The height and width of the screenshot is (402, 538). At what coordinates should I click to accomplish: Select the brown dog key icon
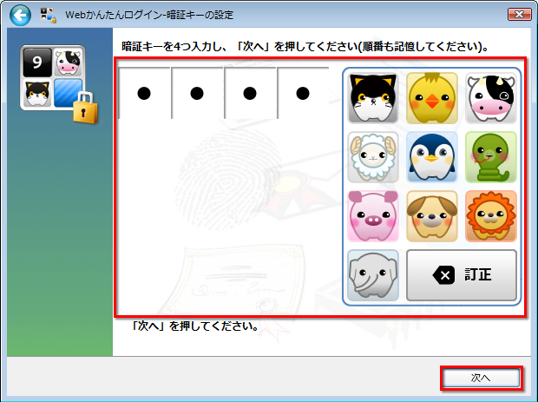point(432,216)
